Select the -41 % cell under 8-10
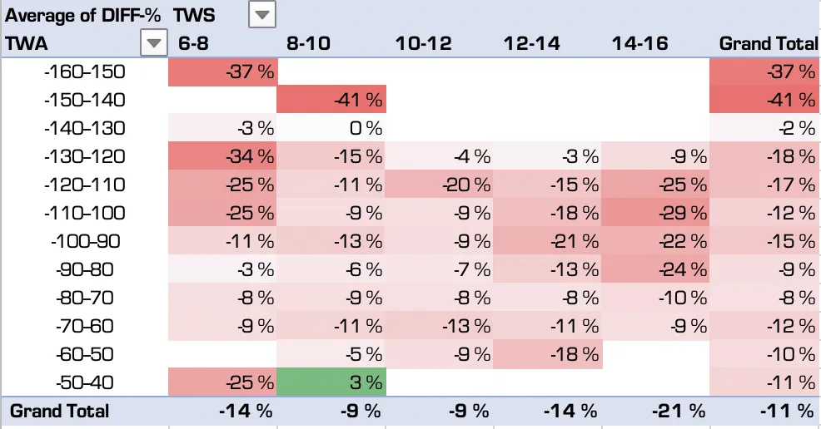 tap(331, 101)
